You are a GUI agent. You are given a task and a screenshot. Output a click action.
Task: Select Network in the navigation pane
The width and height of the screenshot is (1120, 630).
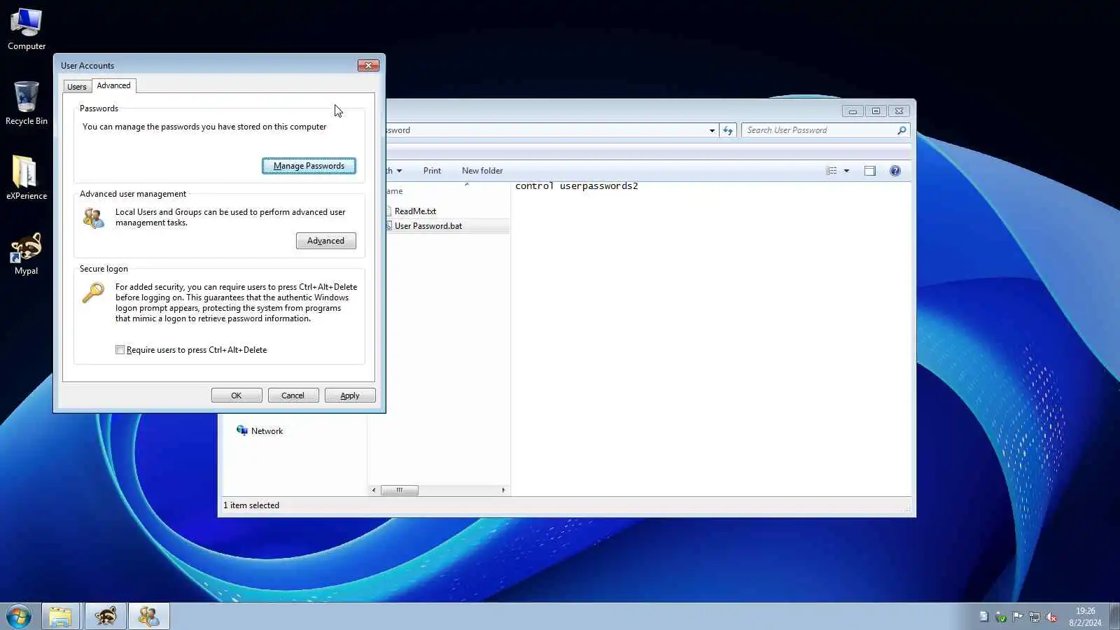(267, 431)
